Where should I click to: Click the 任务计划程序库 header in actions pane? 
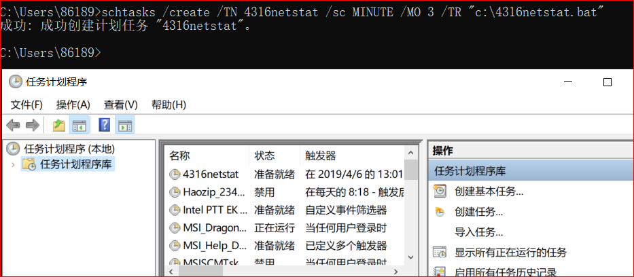531,171
